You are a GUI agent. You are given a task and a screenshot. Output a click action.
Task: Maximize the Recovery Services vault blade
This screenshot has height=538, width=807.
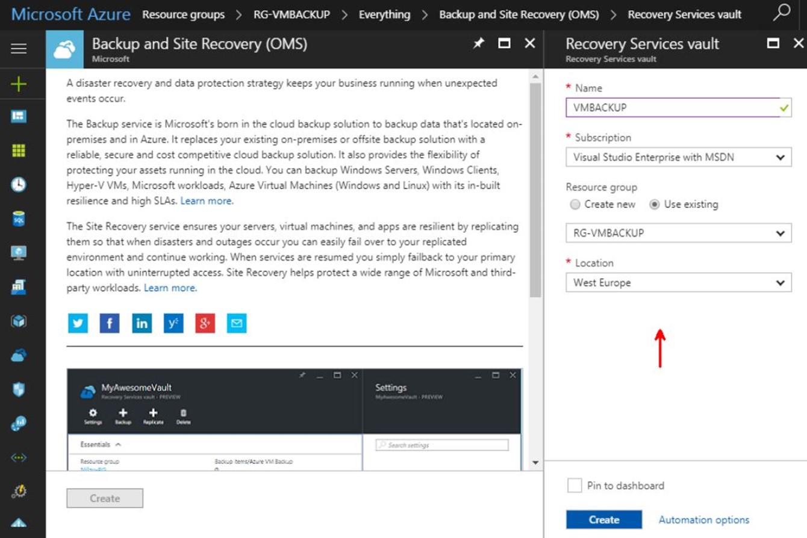[x=773, y=43]
